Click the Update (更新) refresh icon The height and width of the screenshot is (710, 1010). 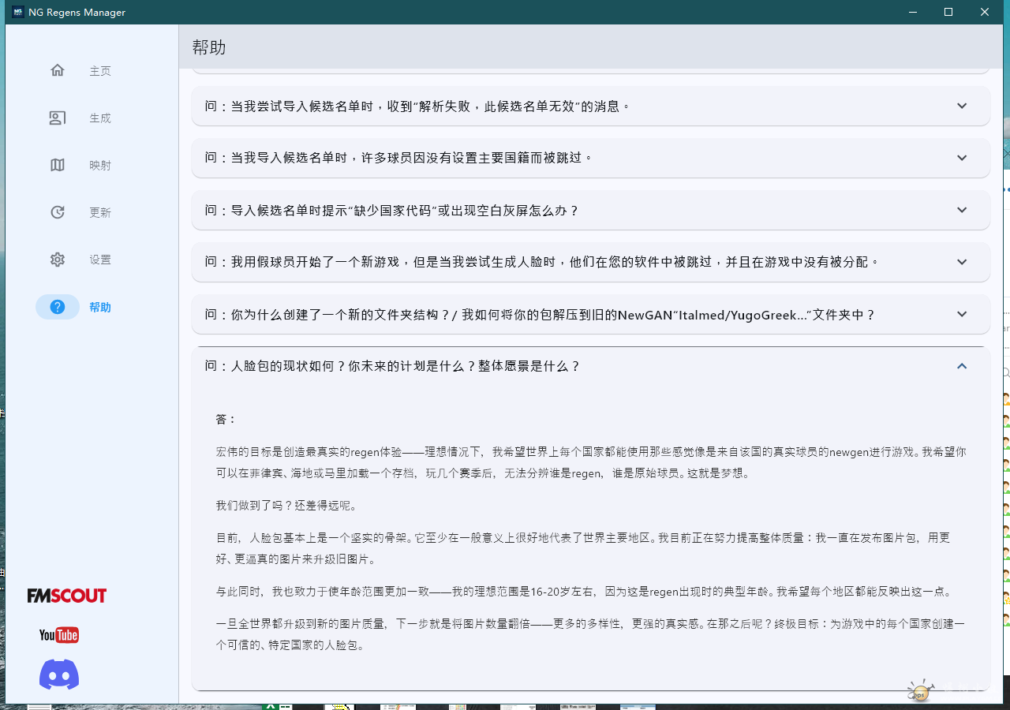coord(58,212)
